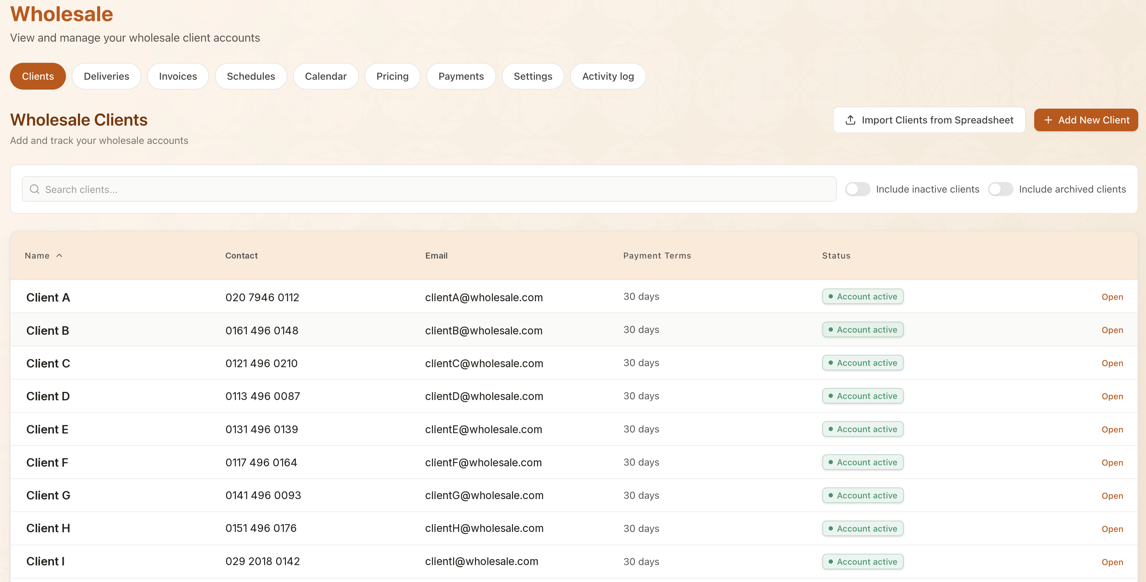The width and height of the screenshot is (1146, 582).
Task: Open Client C's record link
Action: (1112, 363)
